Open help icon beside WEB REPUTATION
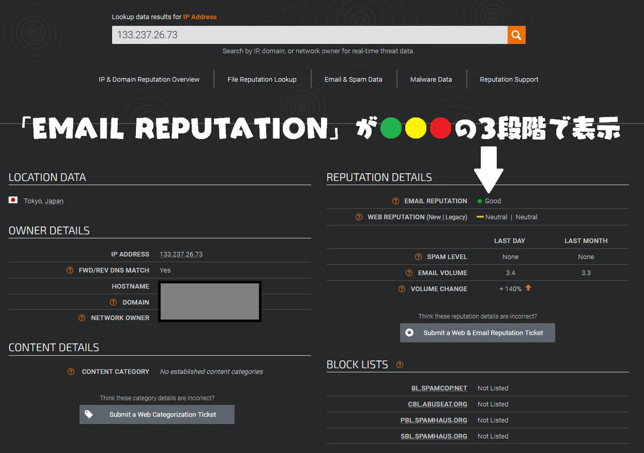Screen dimensions: 644x453 coord(359,217)
